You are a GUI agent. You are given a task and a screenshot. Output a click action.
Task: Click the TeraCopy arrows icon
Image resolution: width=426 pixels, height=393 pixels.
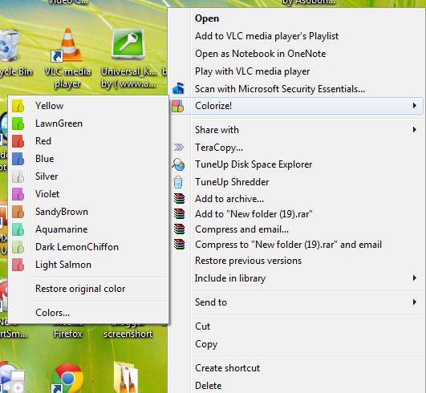coord(179,148)
